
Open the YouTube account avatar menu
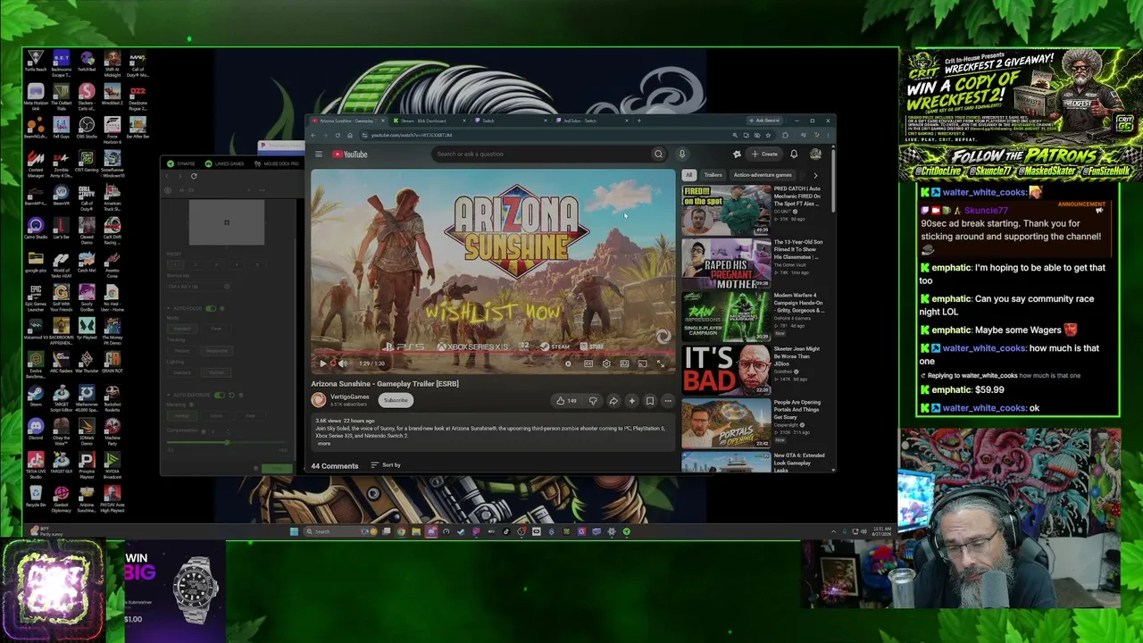(815, 154)
